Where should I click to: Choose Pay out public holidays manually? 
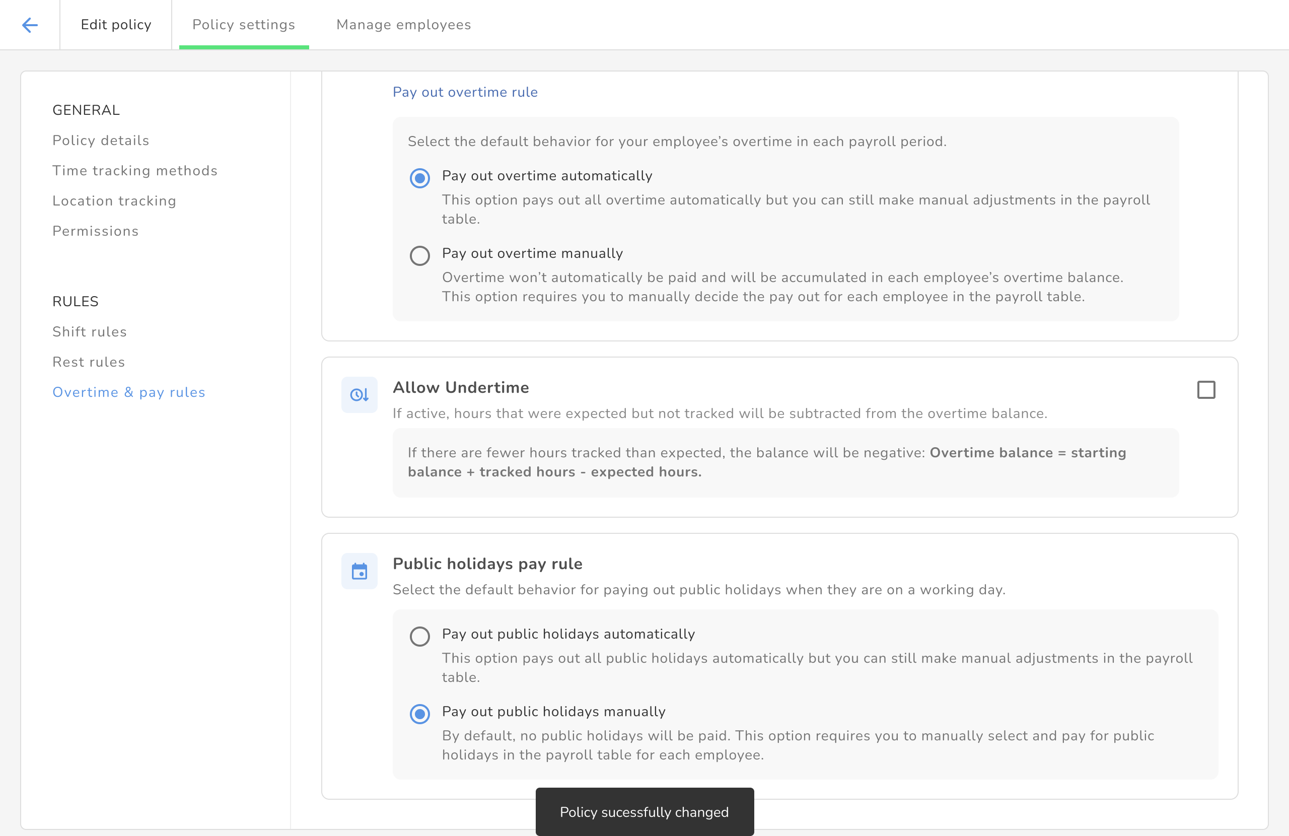(x=420, y=714)
